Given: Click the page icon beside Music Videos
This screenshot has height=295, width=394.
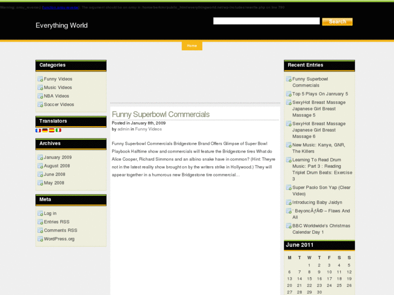Looking at the screenshot, I should tap(40, 88).
